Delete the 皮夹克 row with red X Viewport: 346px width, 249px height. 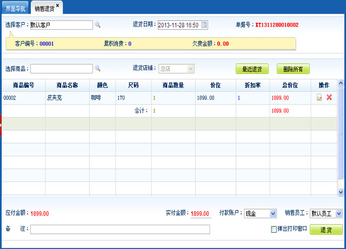click(329, 97)
